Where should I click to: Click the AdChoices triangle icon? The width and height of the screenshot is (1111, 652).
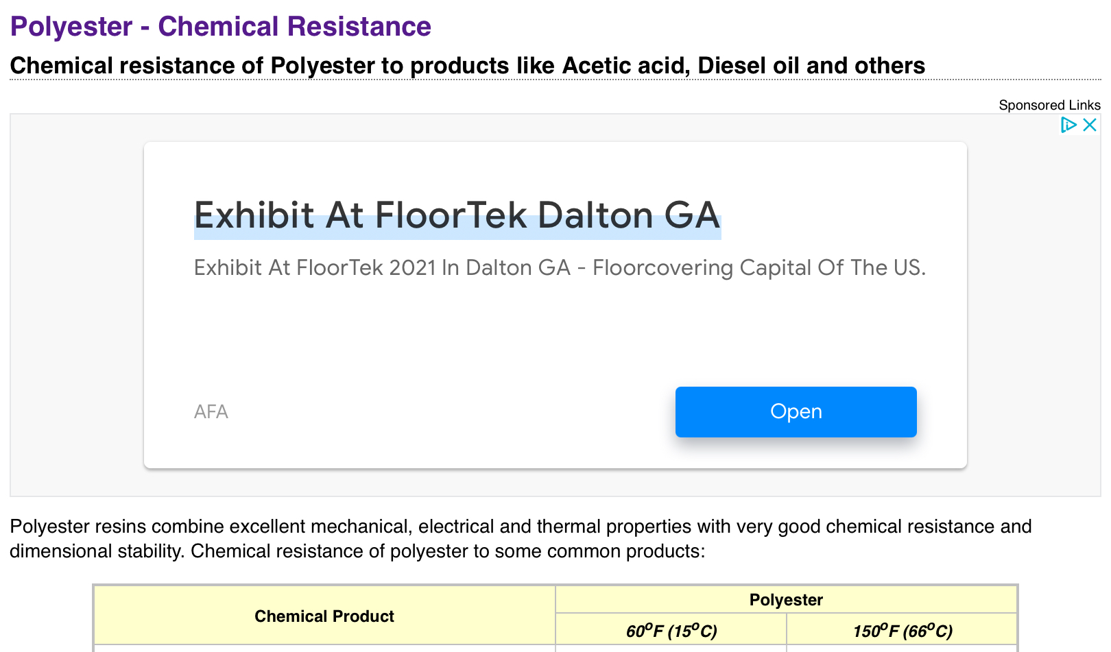1068,125
